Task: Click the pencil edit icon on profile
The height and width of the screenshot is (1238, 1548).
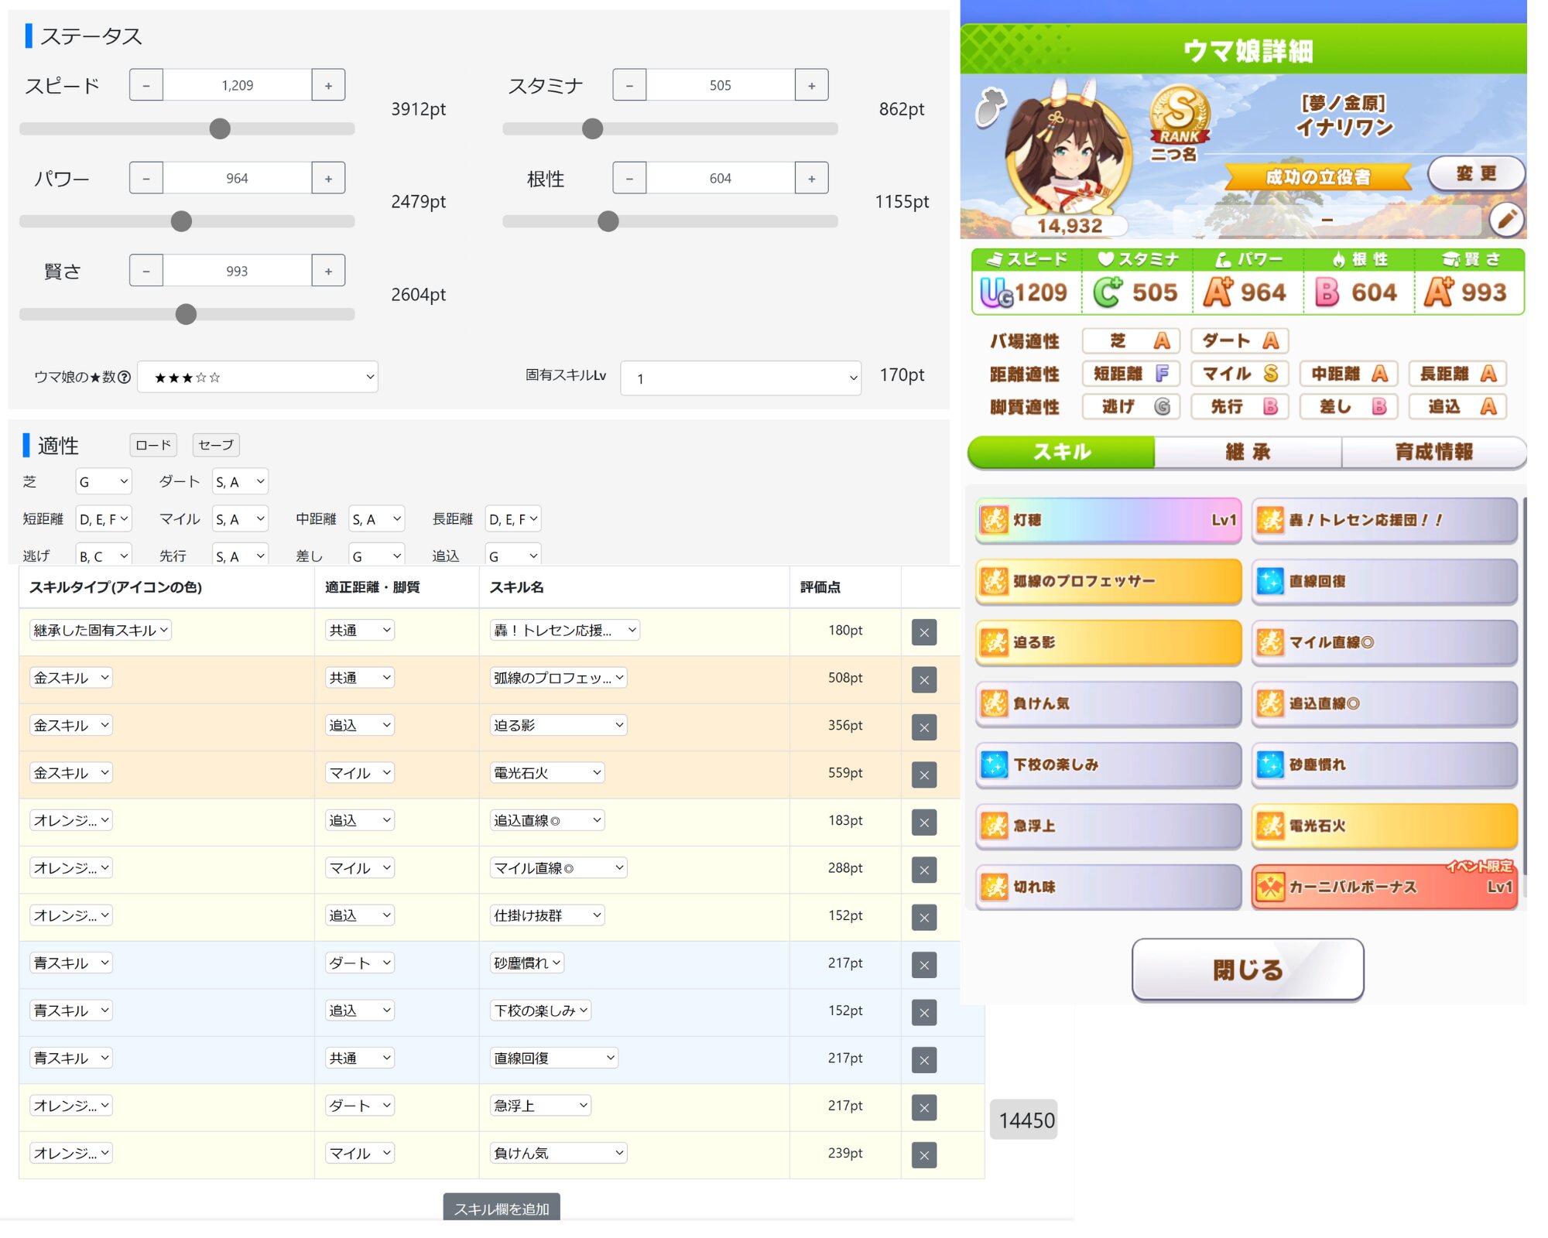Action: 1505,221
